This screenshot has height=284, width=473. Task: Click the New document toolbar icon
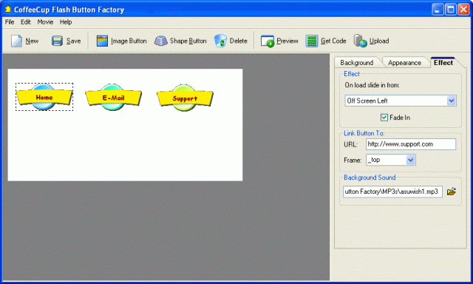click(x=16, y=41)
